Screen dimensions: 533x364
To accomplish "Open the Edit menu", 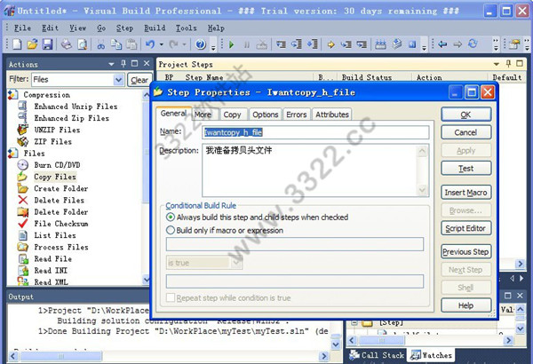I will point(50,28).
